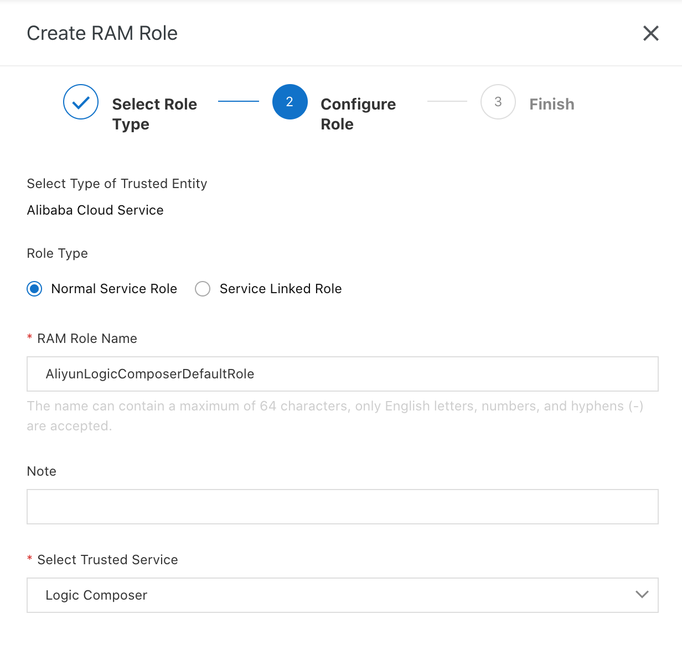The image size is (682, 666).
Task: Click the RAM Role Name input field
Action: (343, 374)
